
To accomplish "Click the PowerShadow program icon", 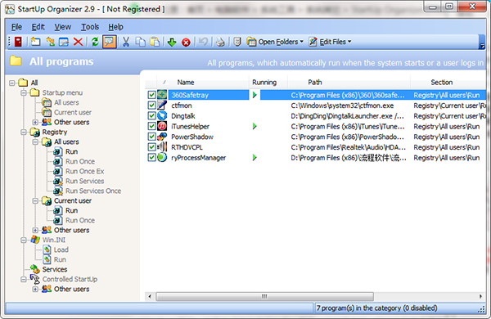I will [x=162, y=137].
